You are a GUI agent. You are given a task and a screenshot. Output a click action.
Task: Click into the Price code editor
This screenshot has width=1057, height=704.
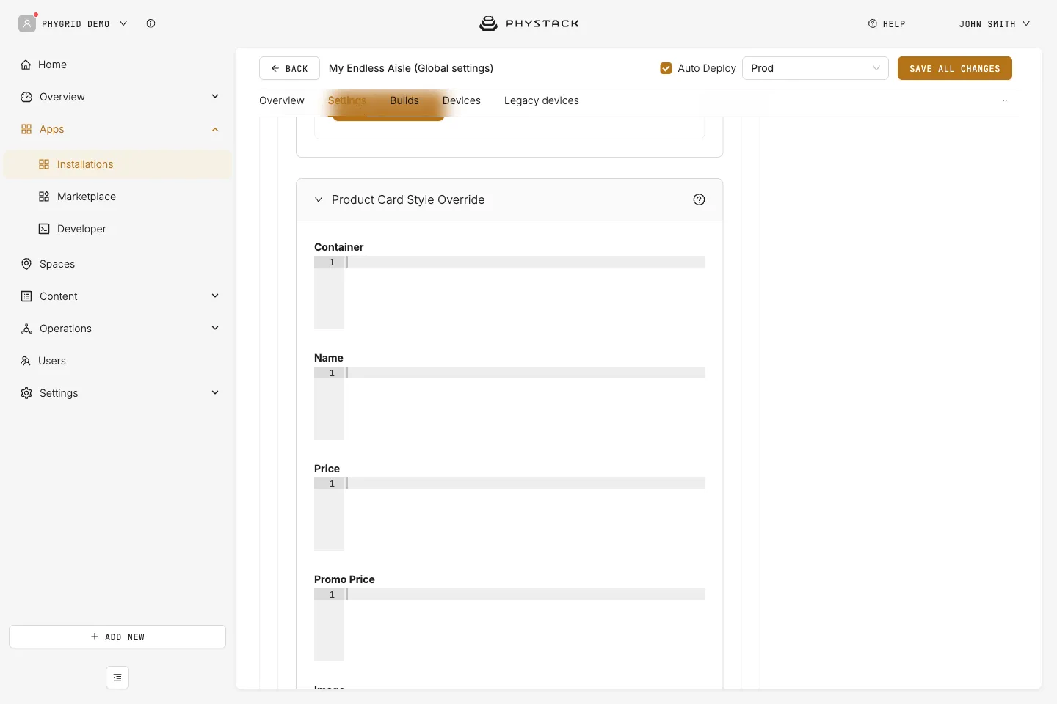[509, 514]
